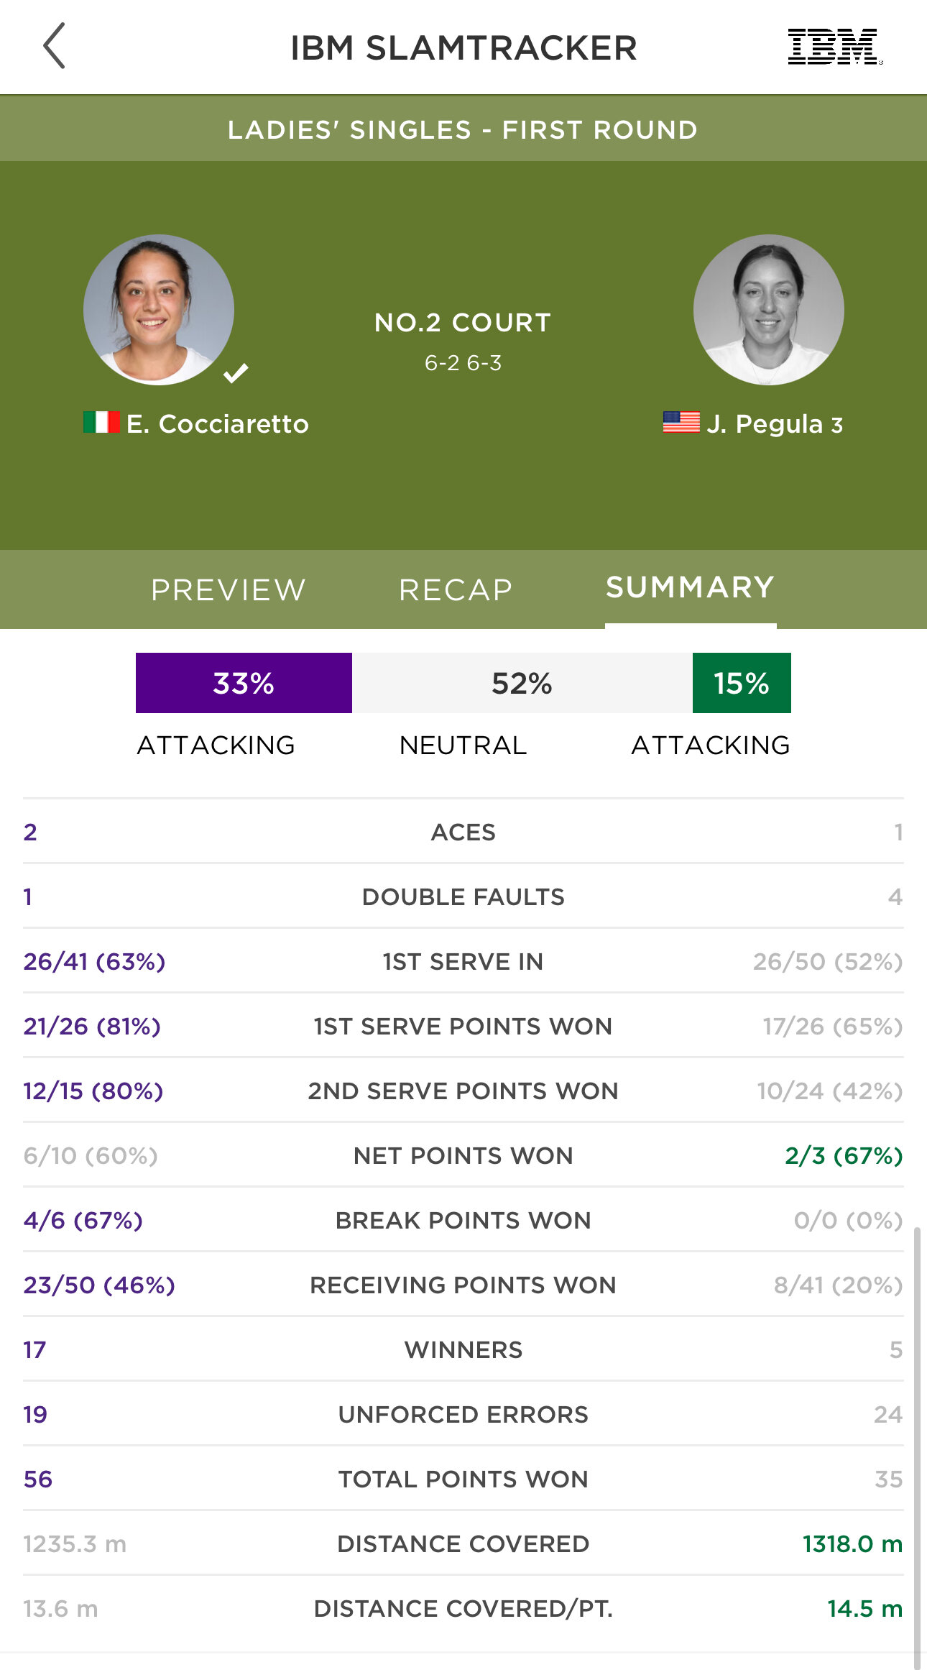Switch to the Recap tab
The image size is (927, 1670).
pos(456,590)
